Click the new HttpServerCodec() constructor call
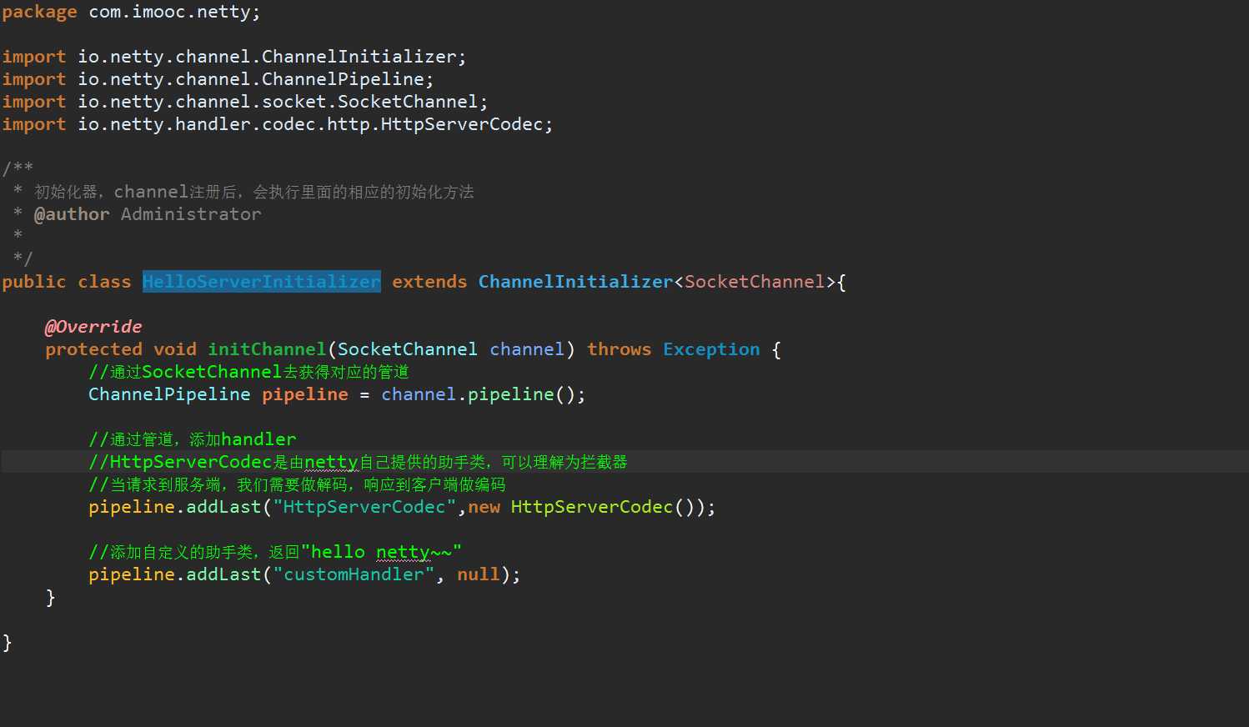1249x727 pixels. [x=586, y=507]
